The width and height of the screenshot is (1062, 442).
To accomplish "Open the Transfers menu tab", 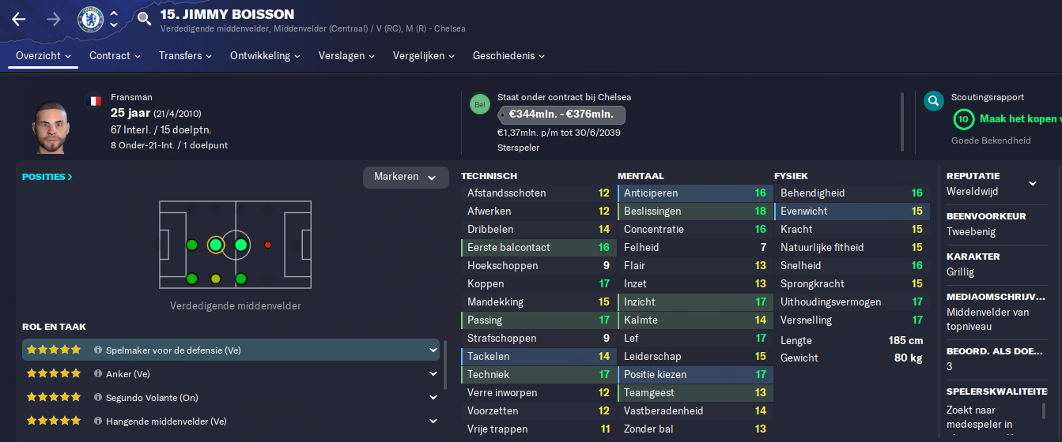I will [186, 56].
